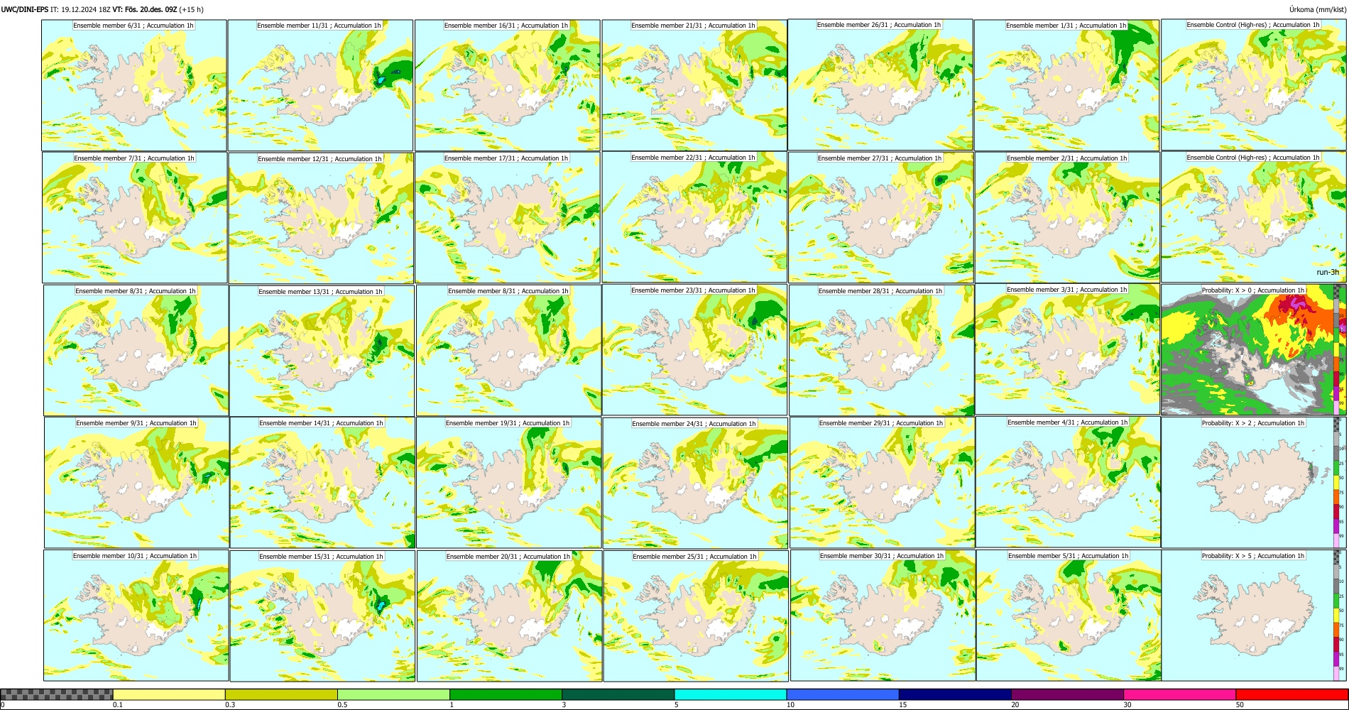Pick the checkered 0 to 0.1 legend swatch
The width and height of the screenshot is (1349, 710).
tap(57, 694)
